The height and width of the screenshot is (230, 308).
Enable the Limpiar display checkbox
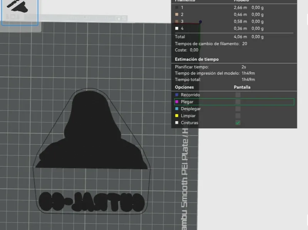238,116
